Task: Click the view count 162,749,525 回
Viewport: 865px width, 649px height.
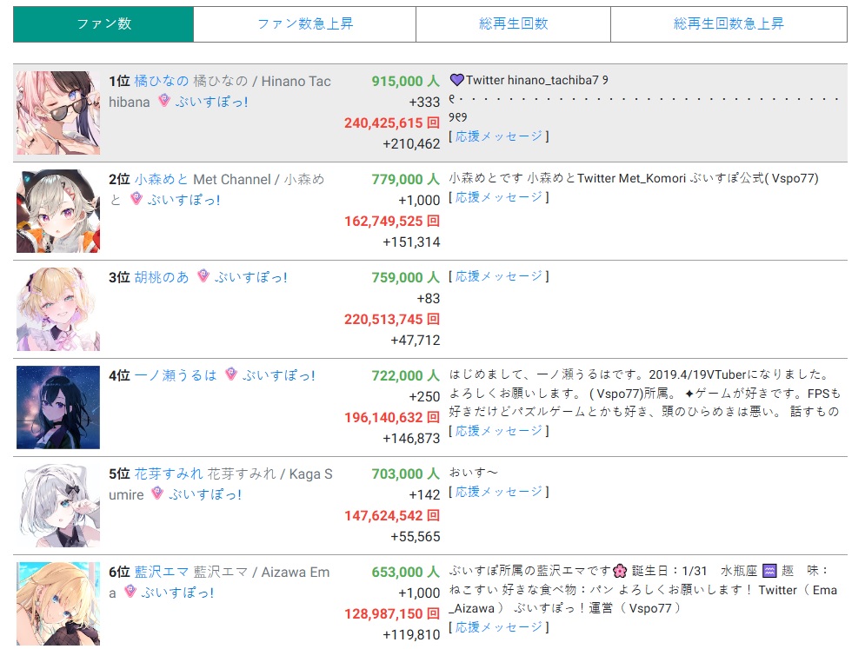Action: tap(392, 222)
